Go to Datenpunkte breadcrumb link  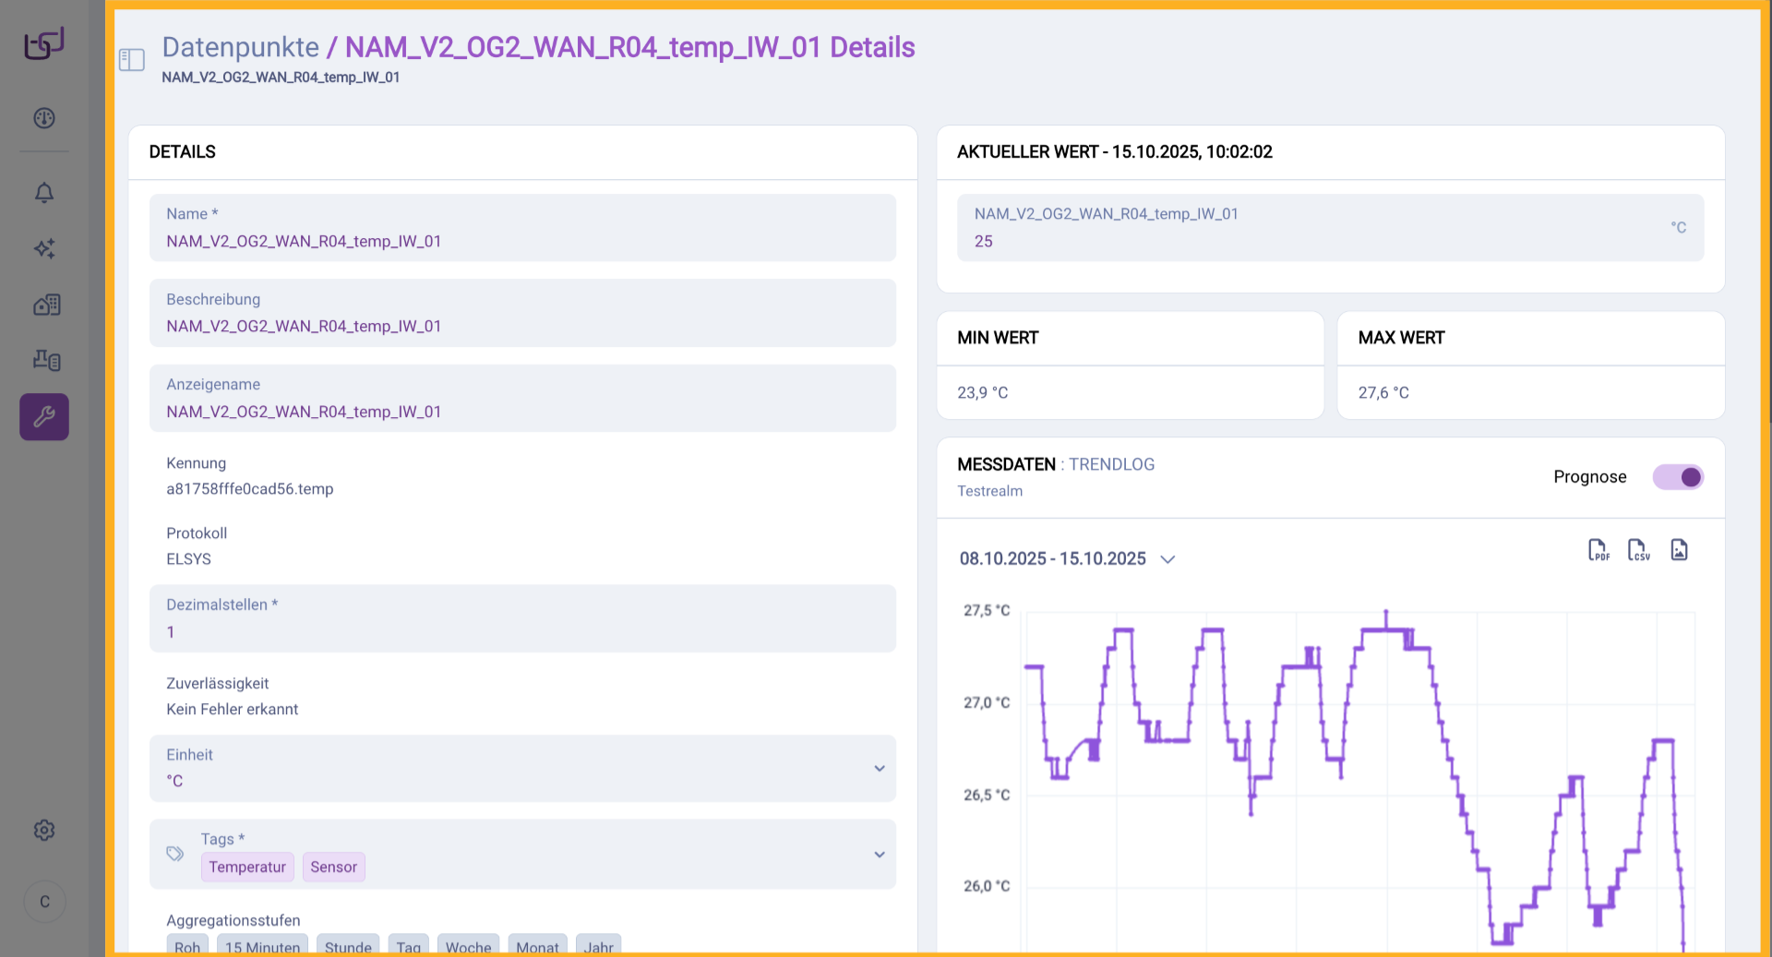240,47
